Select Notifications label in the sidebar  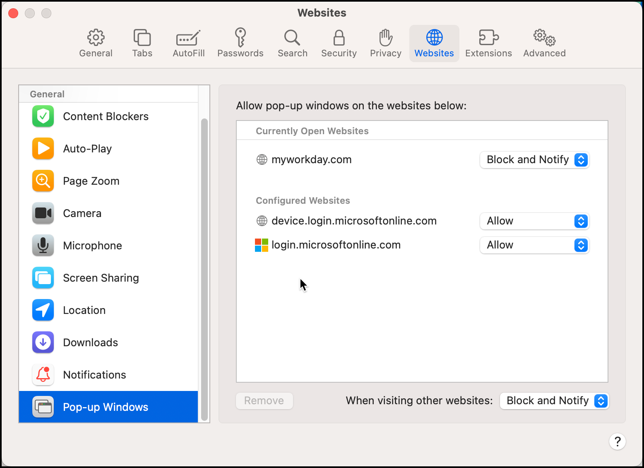click(94, 375)
